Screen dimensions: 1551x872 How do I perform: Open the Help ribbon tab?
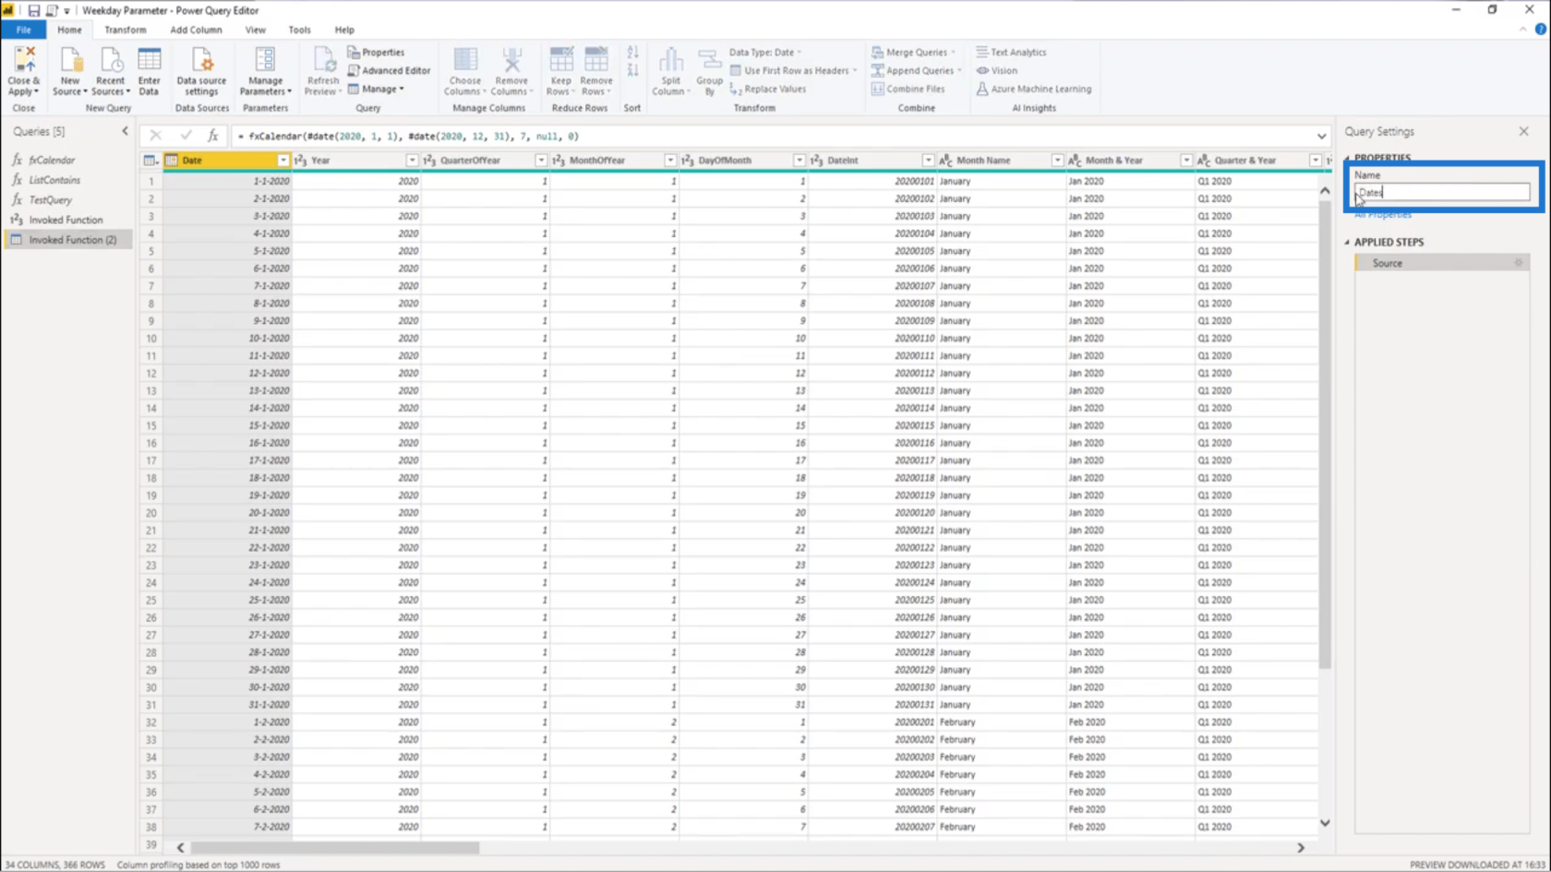coord(344,30)
